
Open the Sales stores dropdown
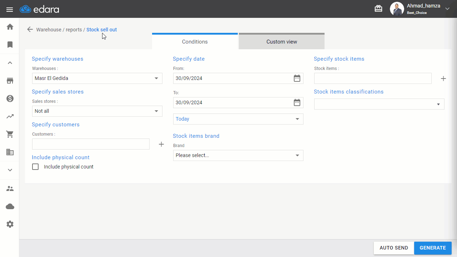point(97,111)
